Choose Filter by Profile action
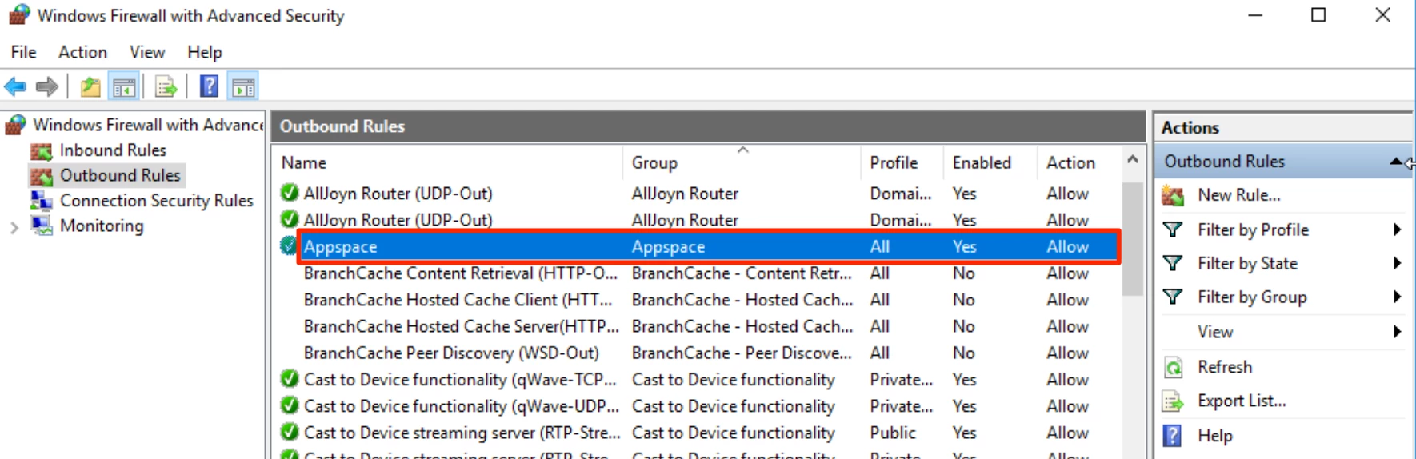The image size is (1416, 459). click(1253, 230)
